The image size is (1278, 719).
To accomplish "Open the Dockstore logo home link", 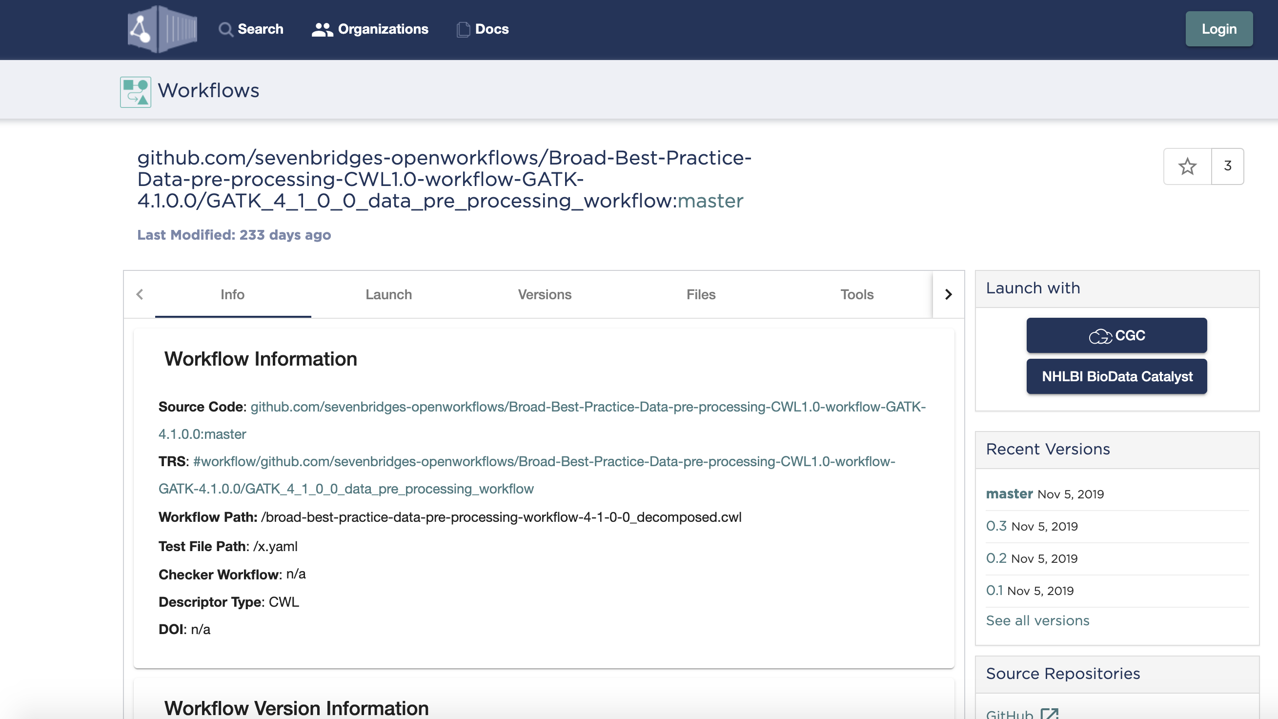I will (162, 29).
